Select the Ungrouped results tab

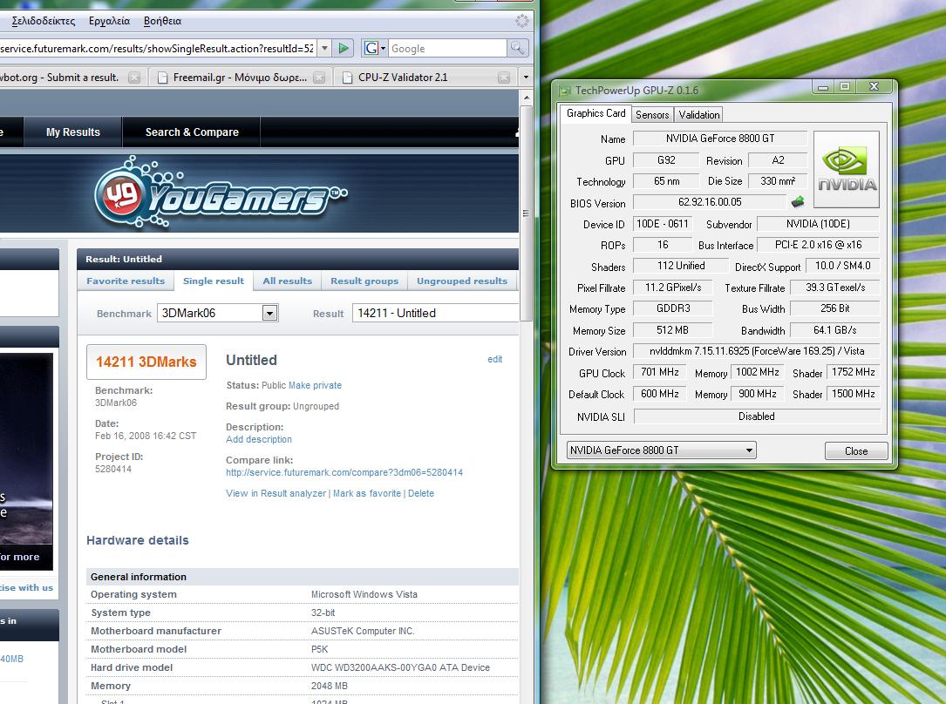[x=462, y=281]
